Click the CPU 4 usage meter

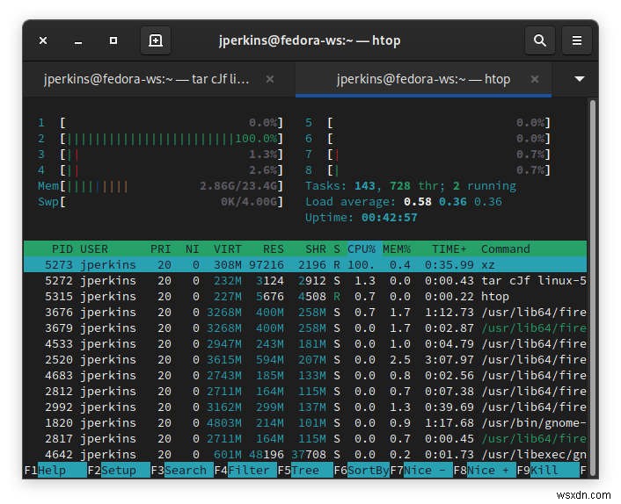click(160, 170)
